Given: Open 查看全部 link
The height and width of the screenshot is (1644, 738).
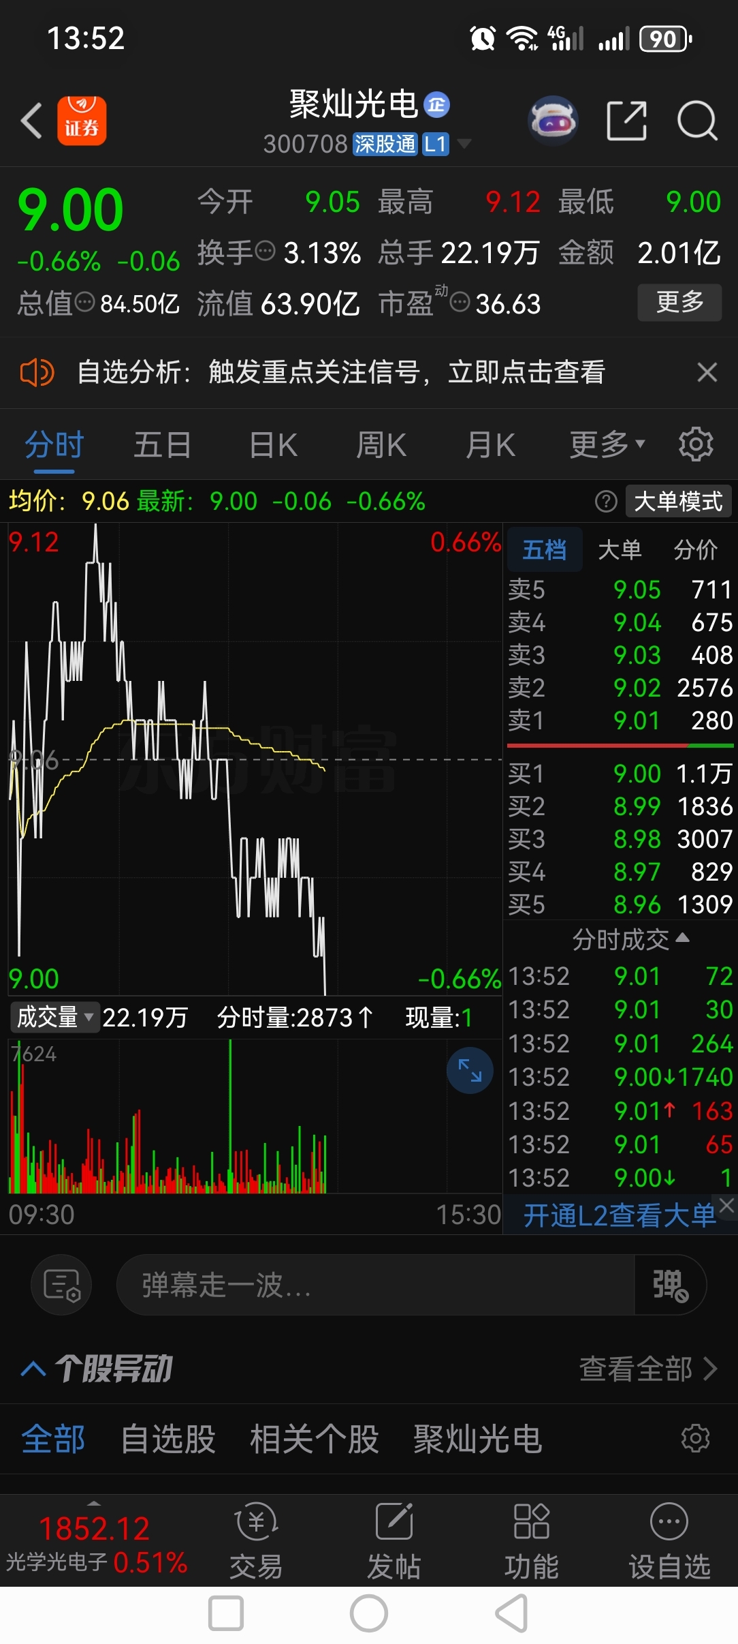Looking at the screenshot, I should [648, 1369].
